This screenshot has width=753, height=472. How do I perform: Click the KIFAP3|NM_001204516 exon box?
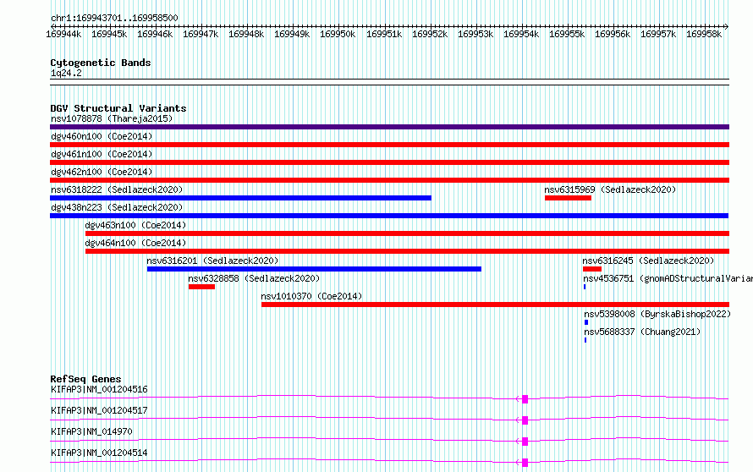tap(525, 399)
